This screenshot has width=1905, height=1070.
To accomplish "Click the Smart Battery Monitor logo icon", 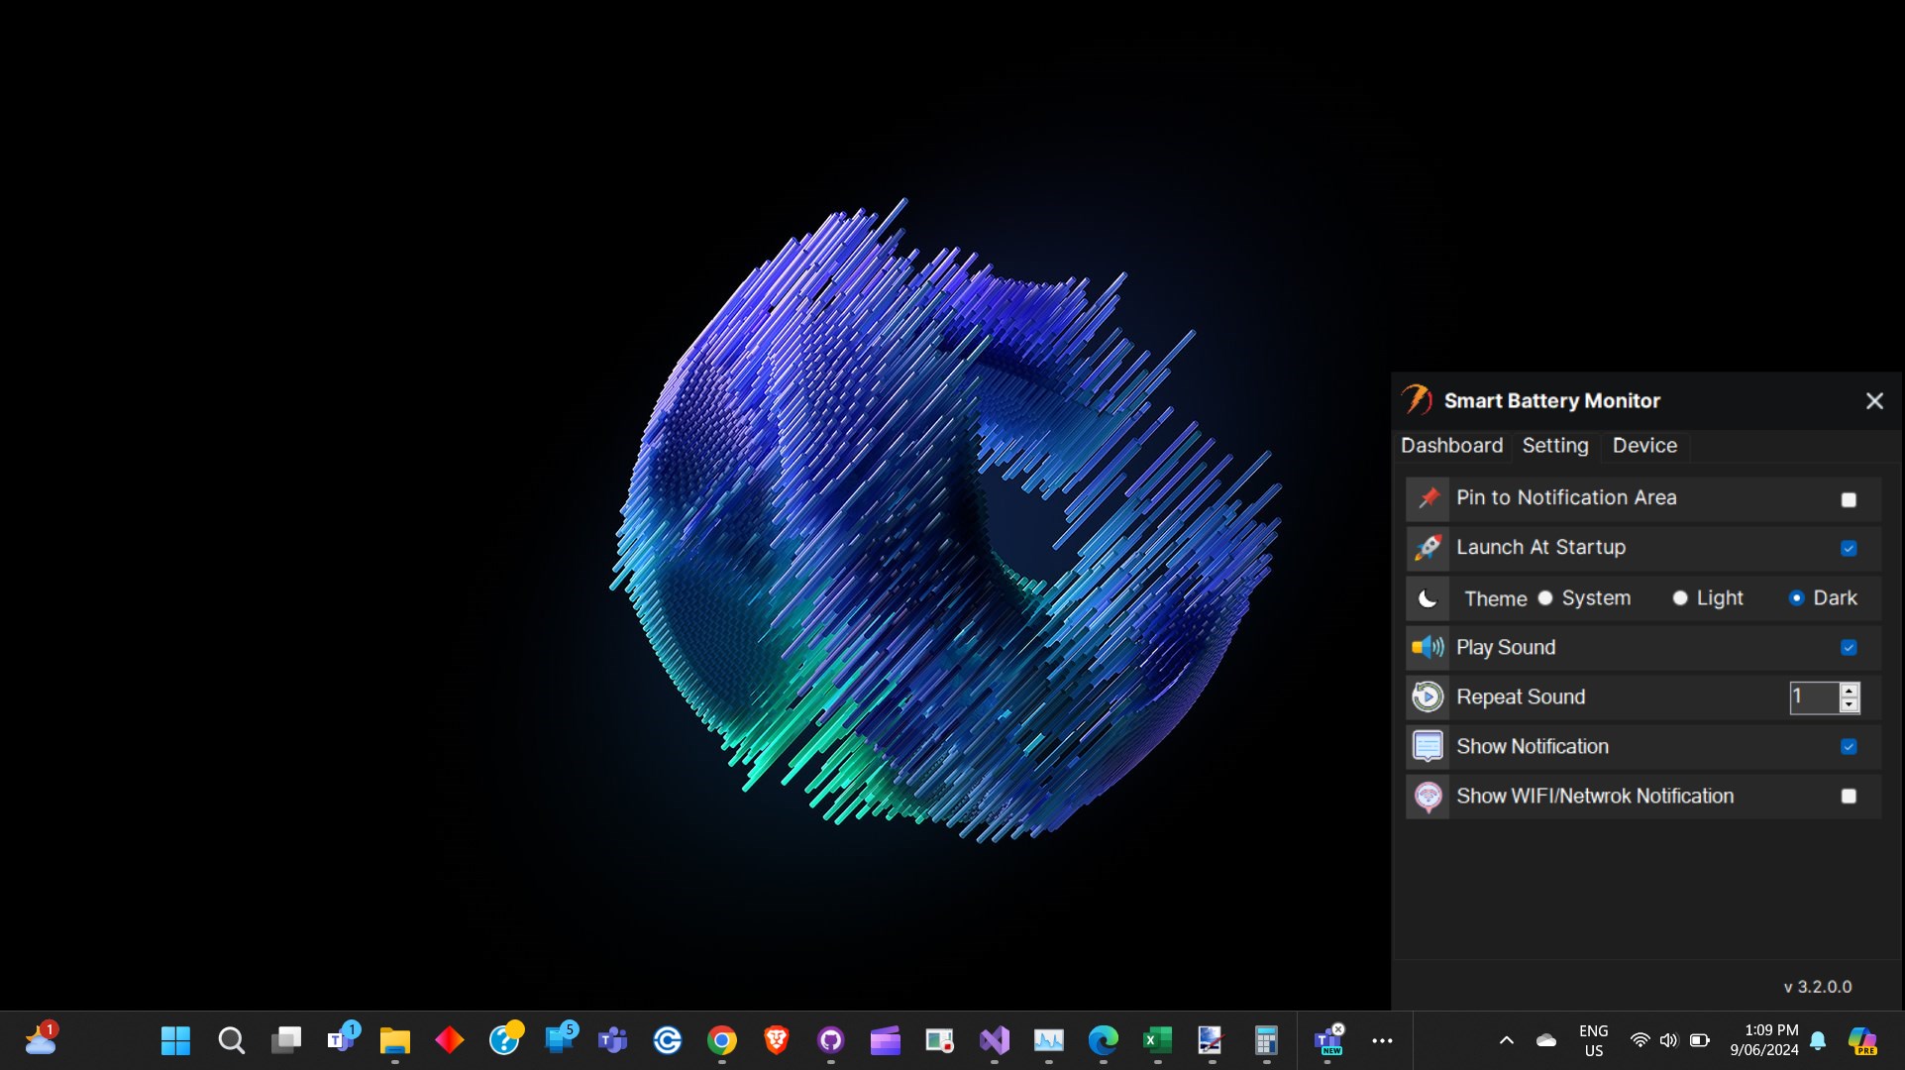I will (x=1417, y=400).
